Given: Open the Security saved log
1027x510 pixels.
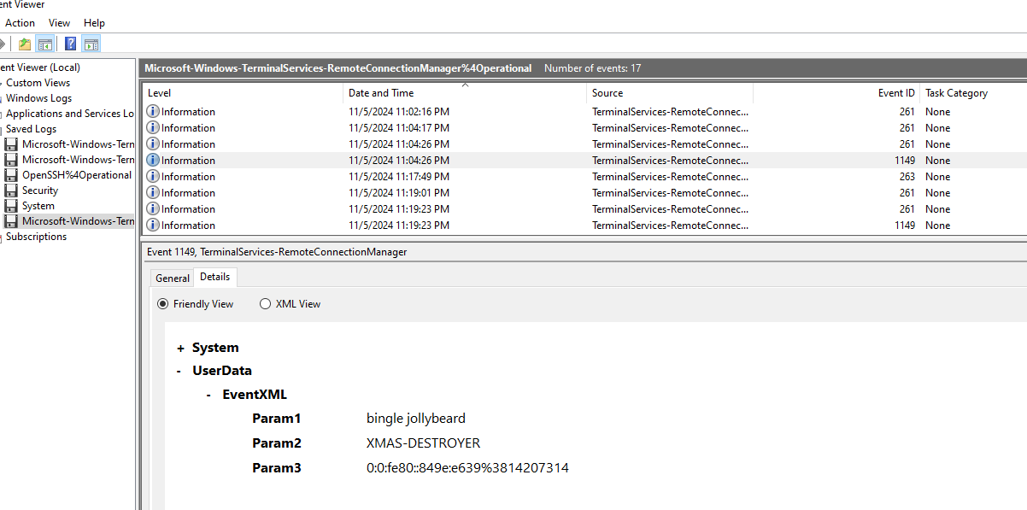Looking at the screenshot, I should [x=40, y=191].
